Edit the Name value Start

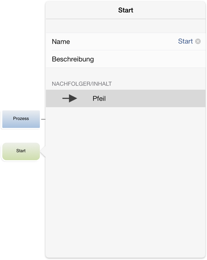185,41
